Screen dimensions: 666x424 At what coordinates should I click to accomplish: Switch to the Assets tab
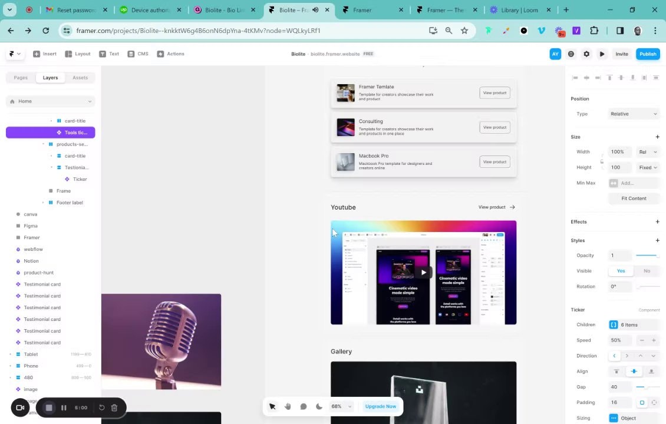(80, 77)
